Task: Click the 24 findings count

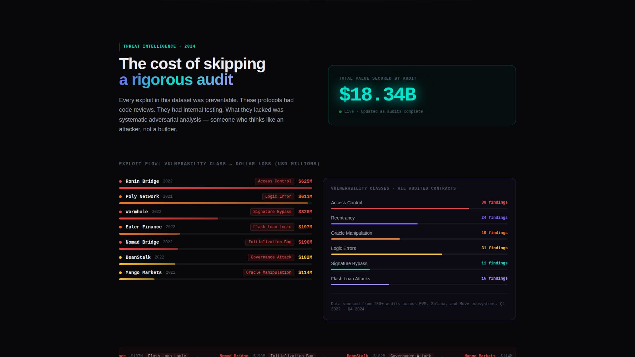Action: (494, 218)
